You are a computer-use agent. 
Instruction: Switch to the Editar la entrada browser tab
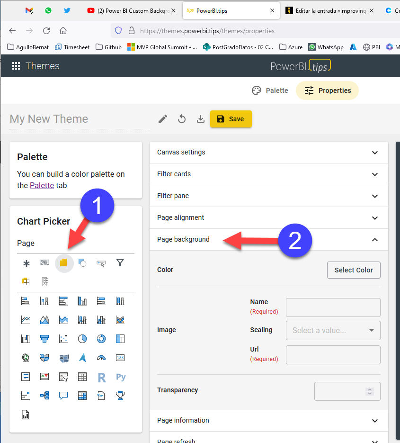(330, 11)
